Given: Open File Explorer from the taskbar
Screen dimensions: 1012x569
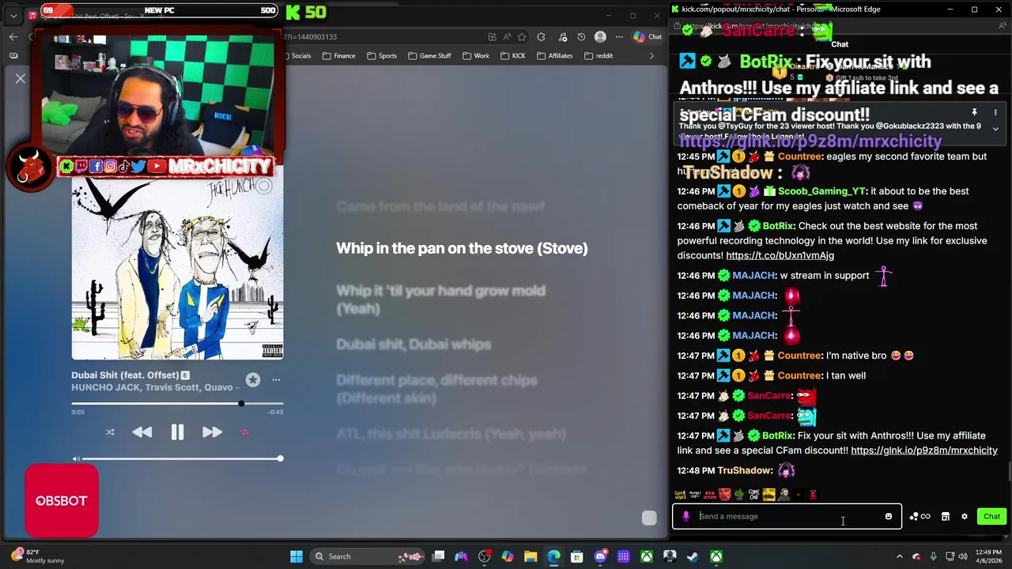Looking at the screenshot, I should point(531,556).
